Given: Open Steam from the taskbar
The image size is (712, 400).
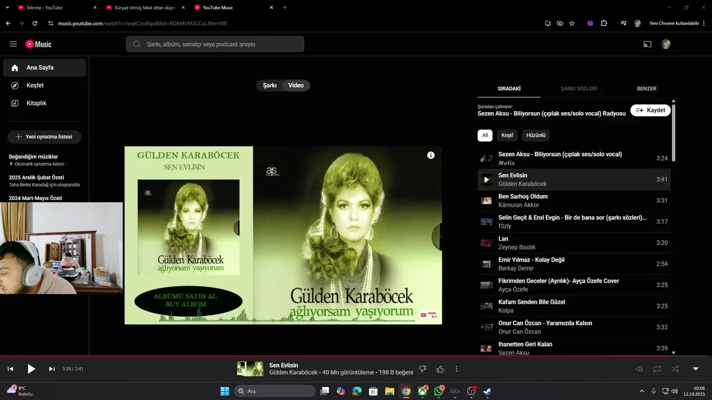Looking at the screenshot, I should (x=487, y=391).
